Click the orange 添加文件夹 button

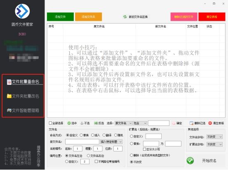tap(88, 17)
